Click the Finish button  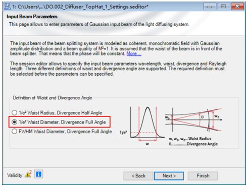click(x=203, y=176)
